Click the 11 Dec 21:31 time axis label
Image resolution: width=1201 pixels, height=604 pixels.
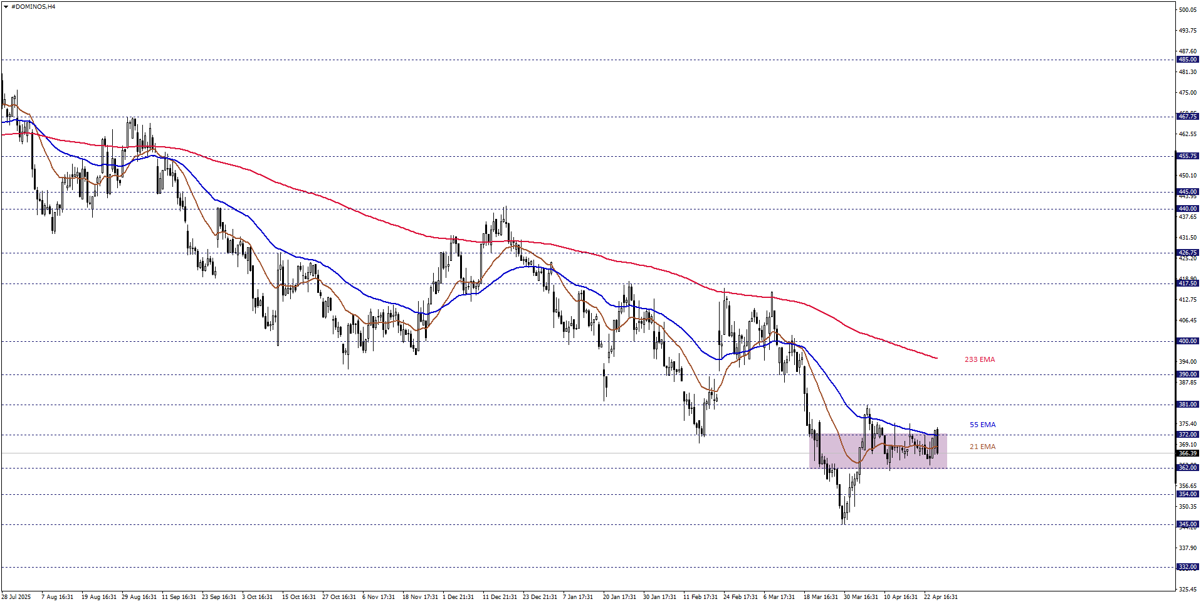[500, 597]
